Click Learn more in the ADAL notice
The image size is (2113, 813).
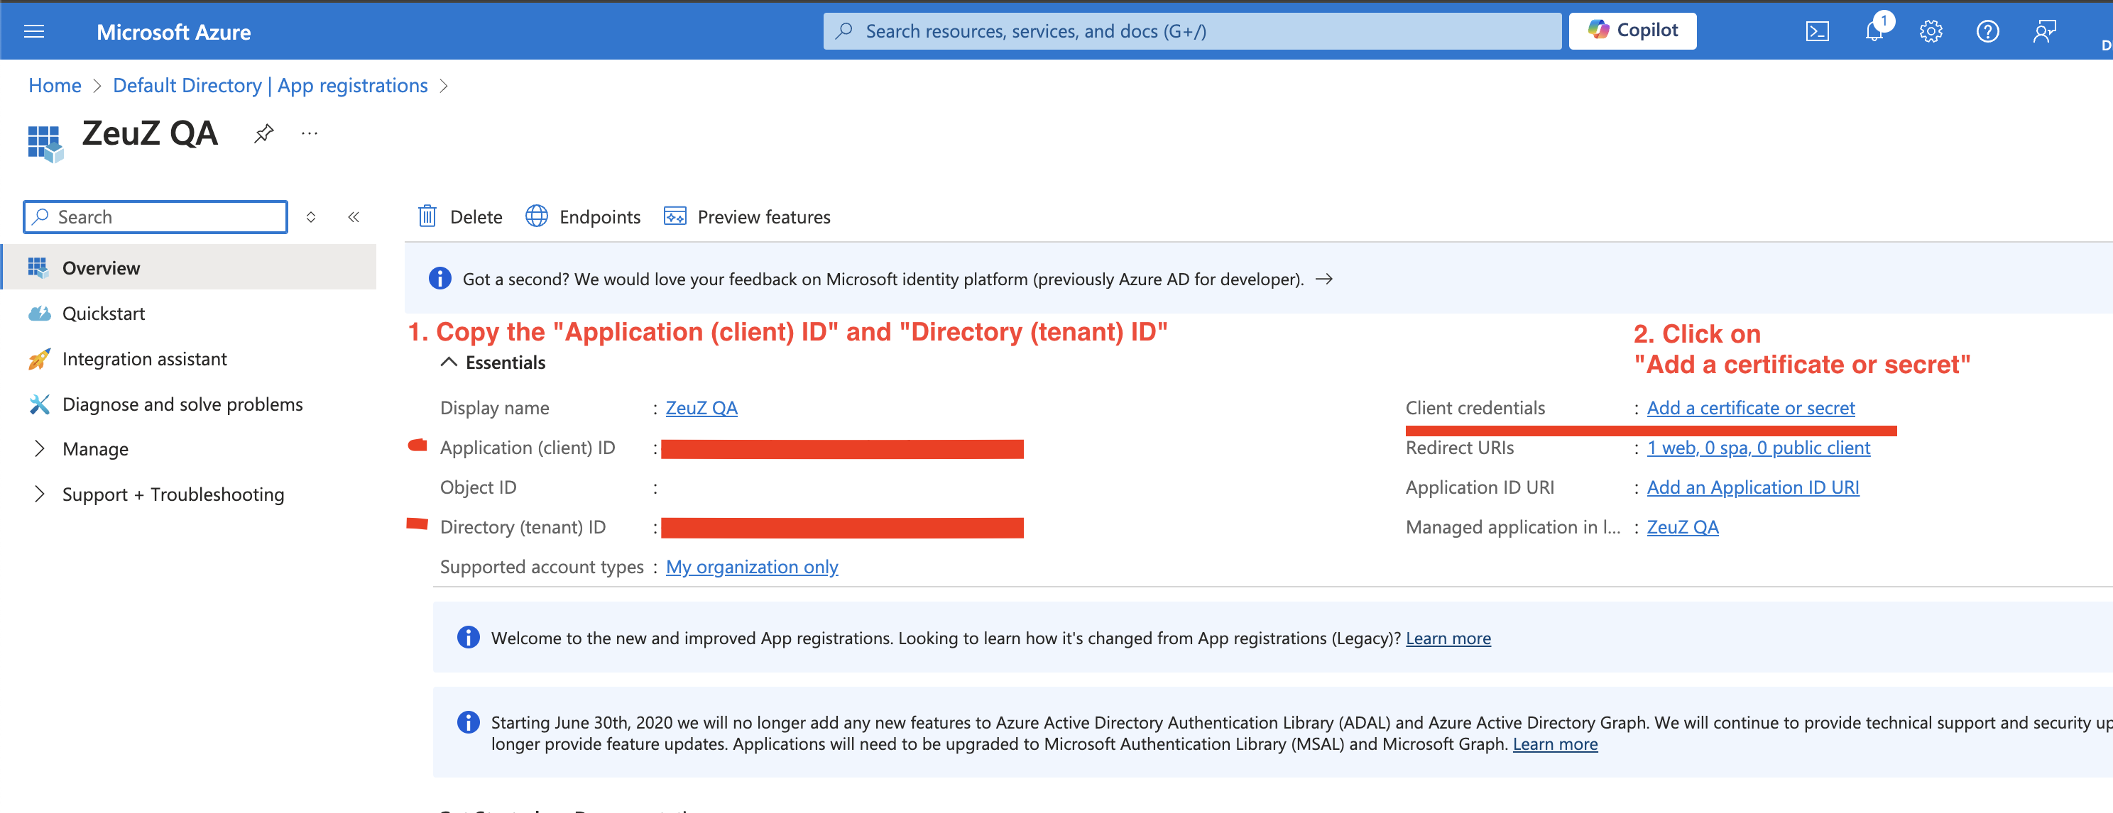pyautogui.click(x=1554, y=744)
